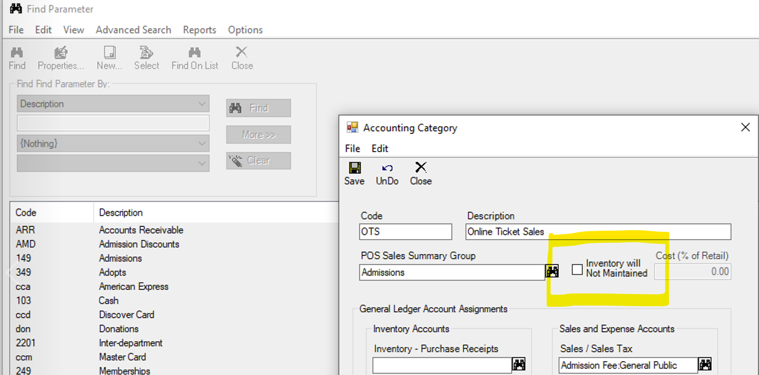The width and height of the screenshot is (759, 375).
Task: Open the View menu
Action: coord(74,30)
